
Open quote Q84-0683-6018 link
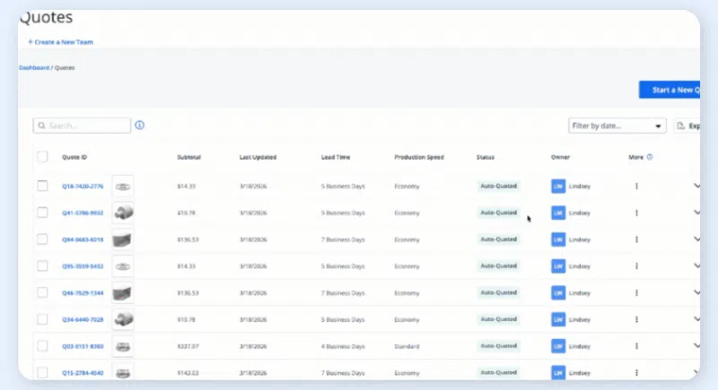pos(83,239)
